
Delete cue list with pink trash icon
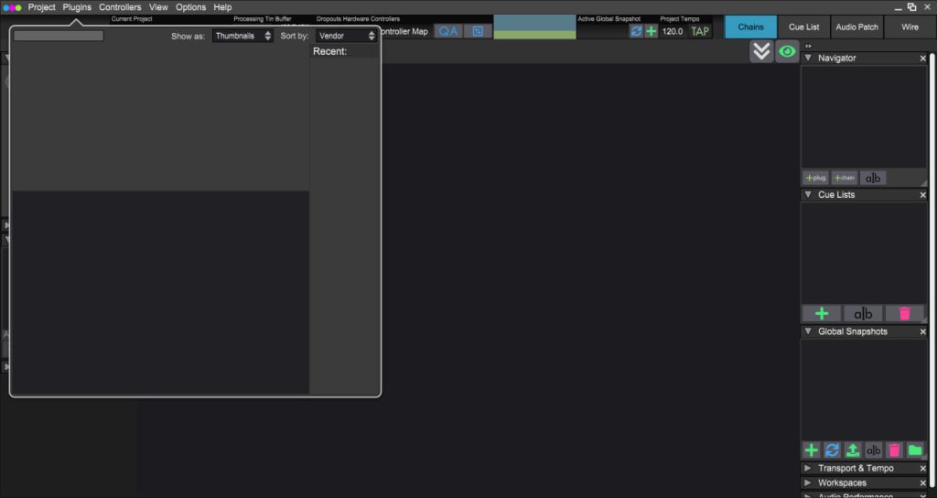(904, 313)
